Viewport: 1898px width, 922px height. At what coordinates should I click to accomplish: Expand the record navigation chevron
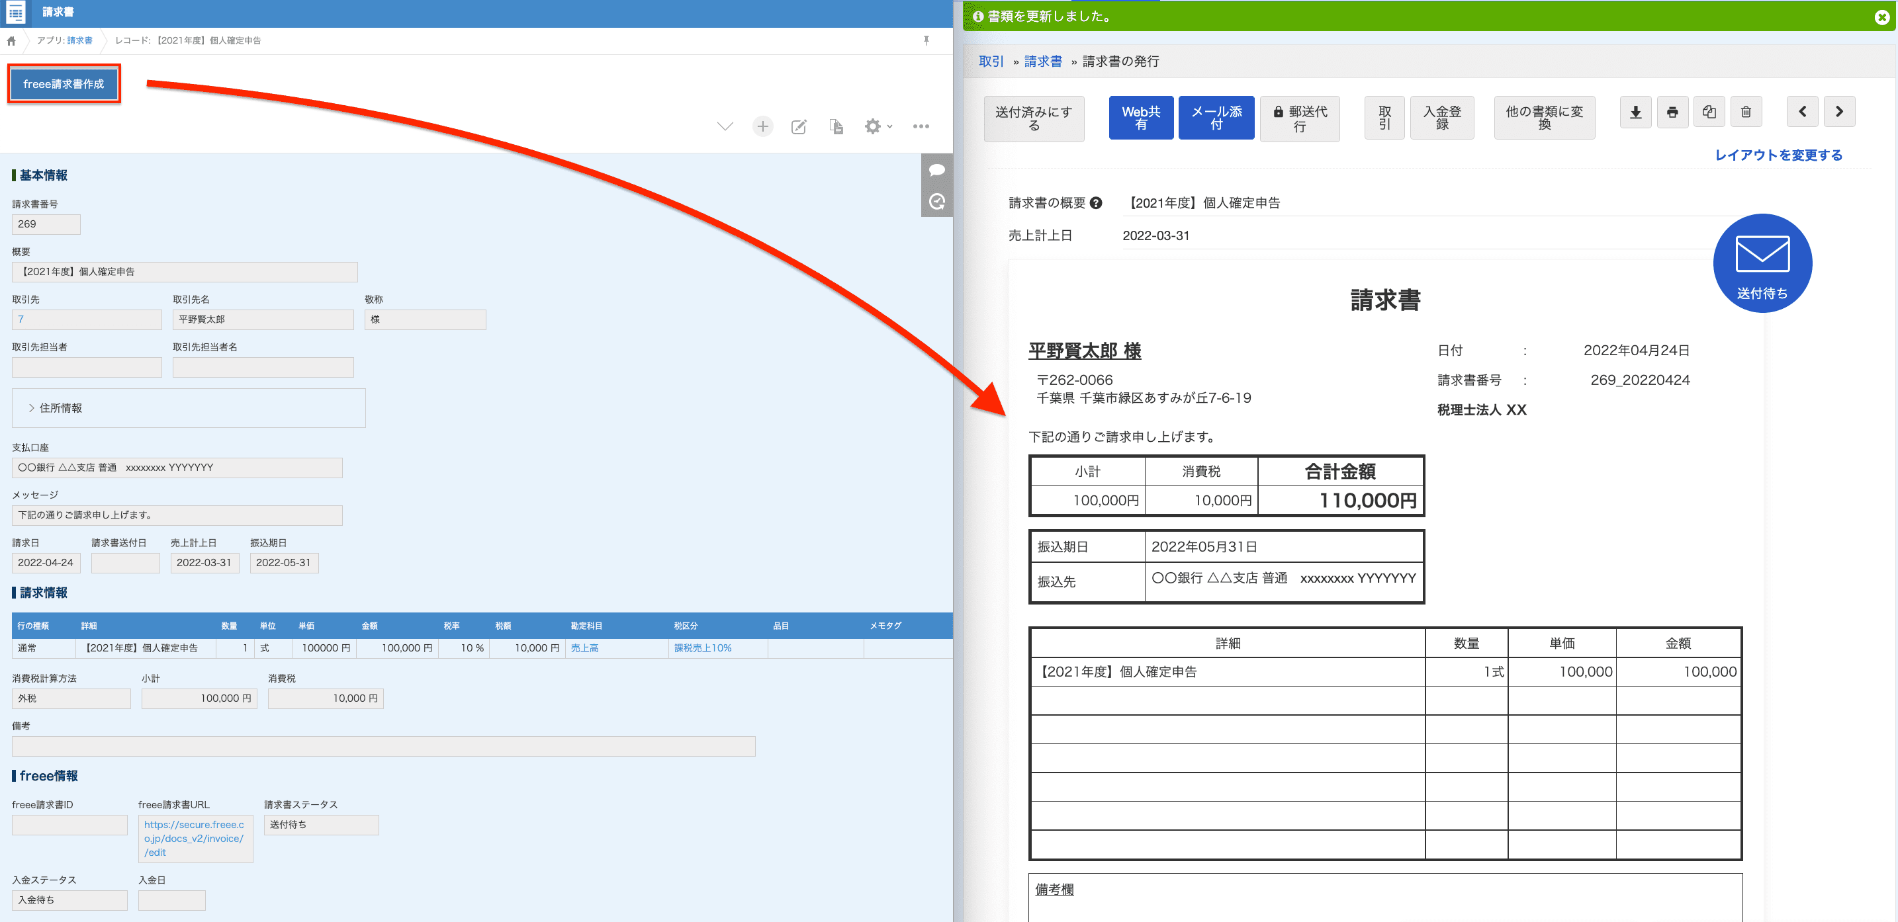[x=725, y=127]
